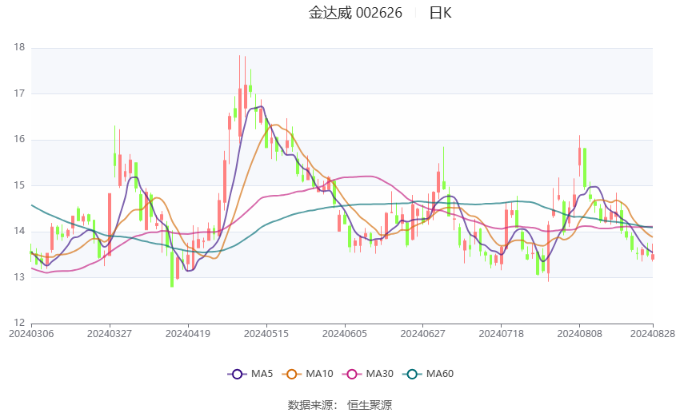Click the y-axis value 13
680x413 pixels.
tap(19, 277)
